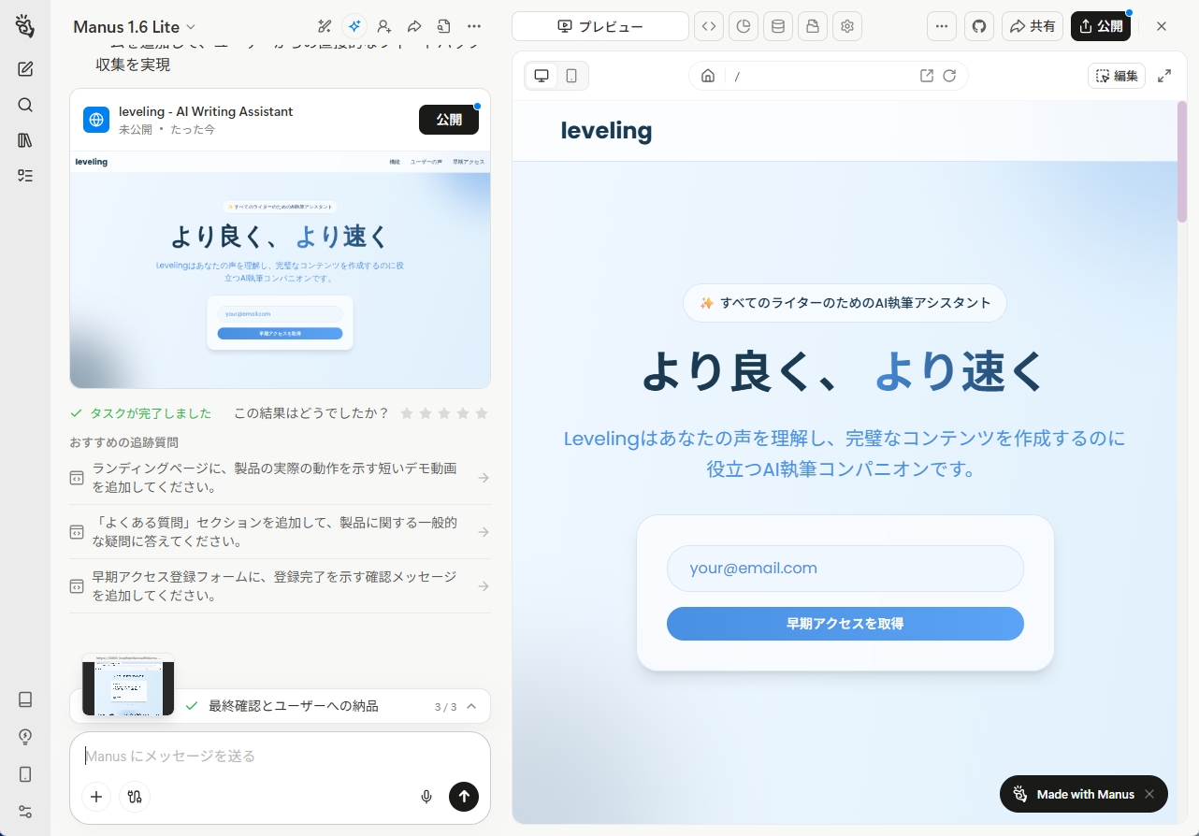Reload the preview page

[x=949, y=76]
